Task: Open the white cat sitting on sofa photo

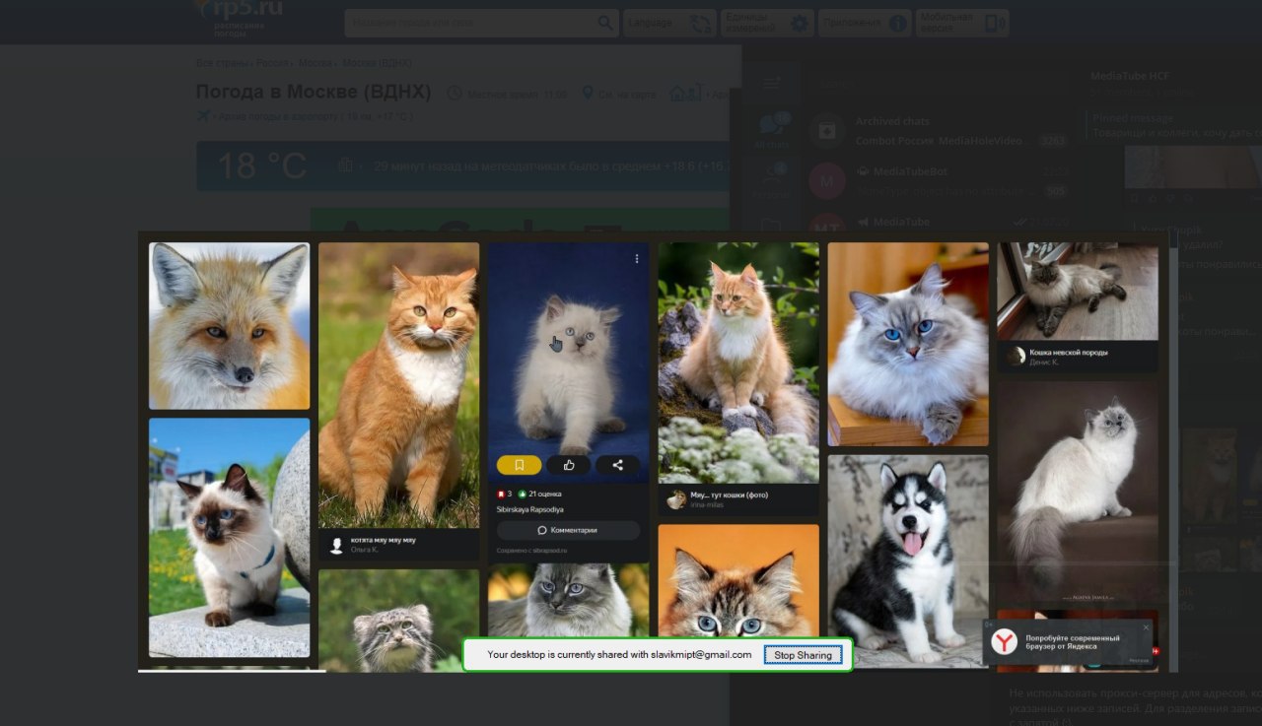Action: (x=1078, y=491)
